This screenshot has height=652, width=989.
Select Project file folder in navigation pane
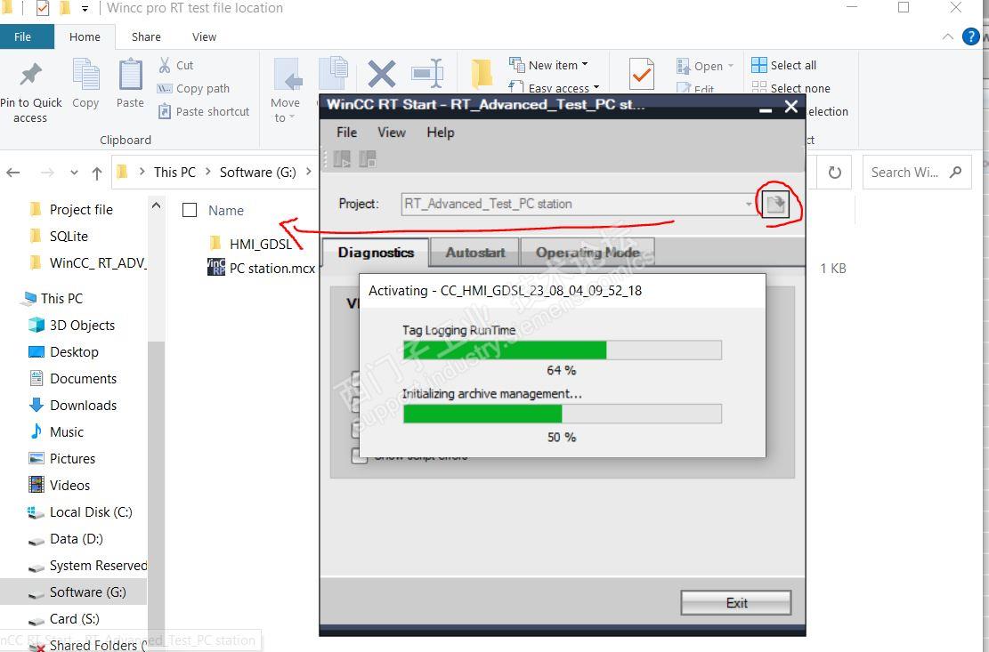pyautogui.click(x=71, y=209)
